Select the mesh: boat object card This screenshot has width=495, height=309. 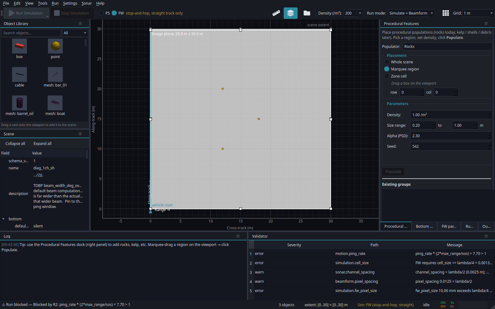pos(55,106)
